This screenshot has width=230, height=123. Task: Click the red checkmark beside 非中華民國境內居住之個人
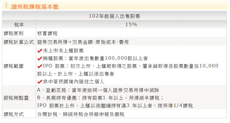[x=40, y=82]
